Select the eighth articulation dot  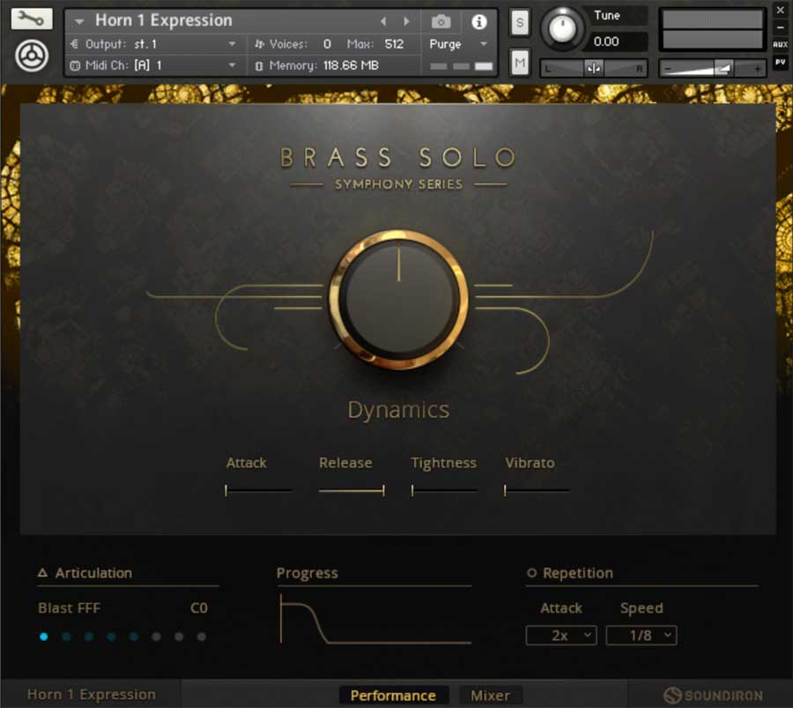click(x=201, y=637)
